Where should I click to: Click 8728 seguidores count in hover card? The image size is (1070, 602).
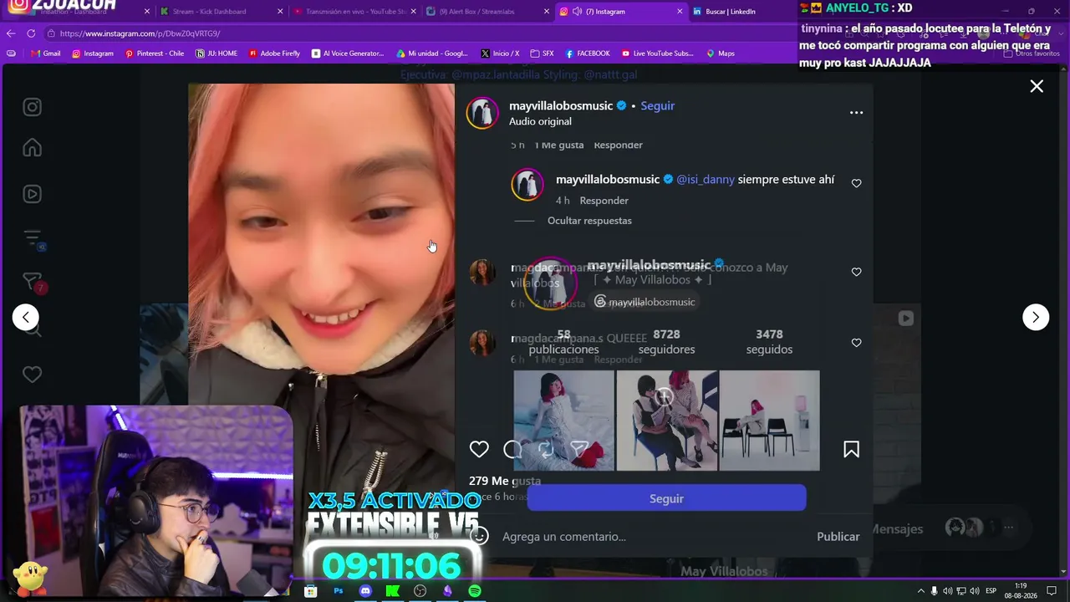pos(666,342)
